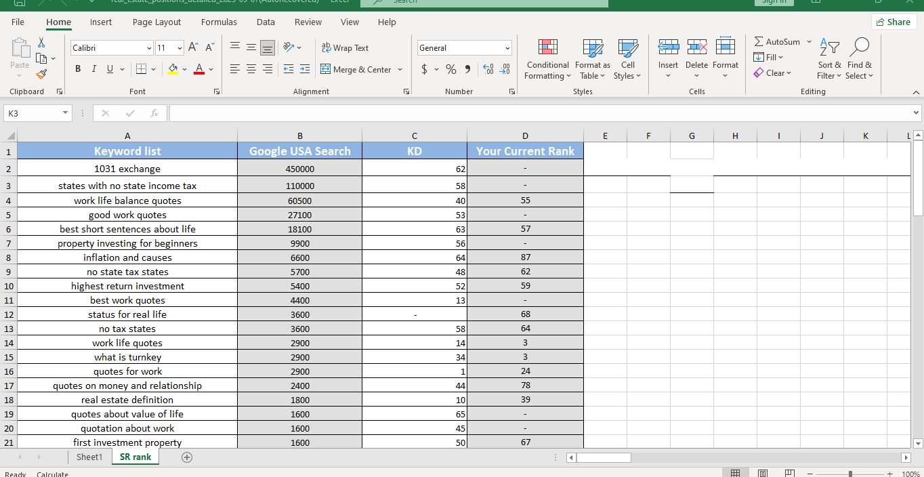Toggle Italic text formatting
This screenshot has height=477, width=924.
click(93, 69)
